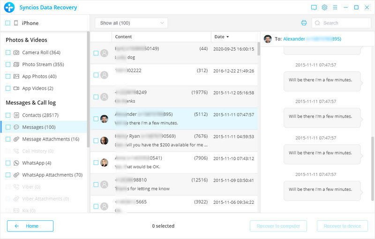Open the Camera Roll (364) category
Screen dimensions: 375x239
pos(41,52)
